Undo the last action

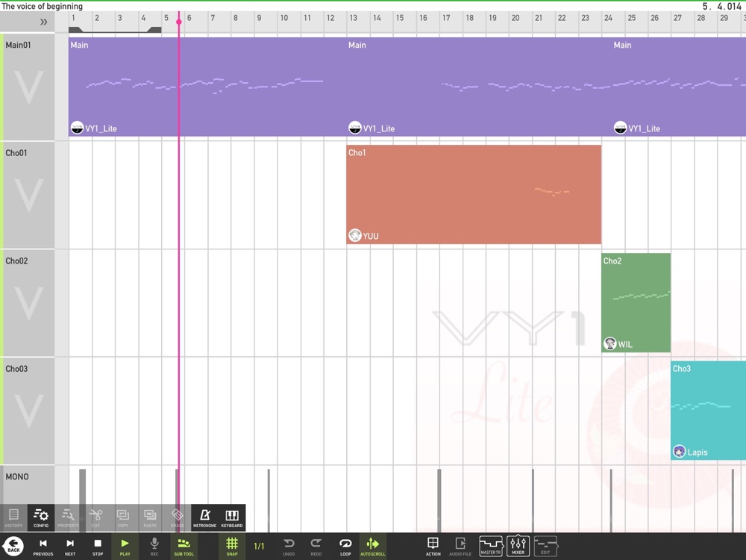pyautogui.click(x=289, y=547)
